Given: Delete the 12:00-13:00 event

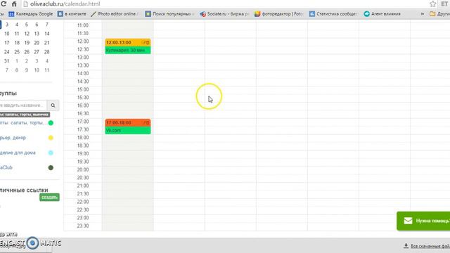Looking at the screenshot, I should [x=148, y=43].
